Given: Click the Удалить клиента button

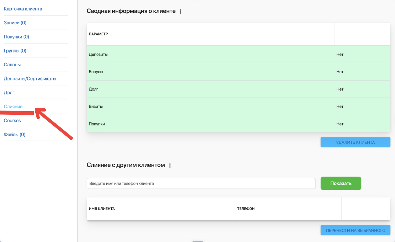Looking at the screenshot, I should [355, 142].
